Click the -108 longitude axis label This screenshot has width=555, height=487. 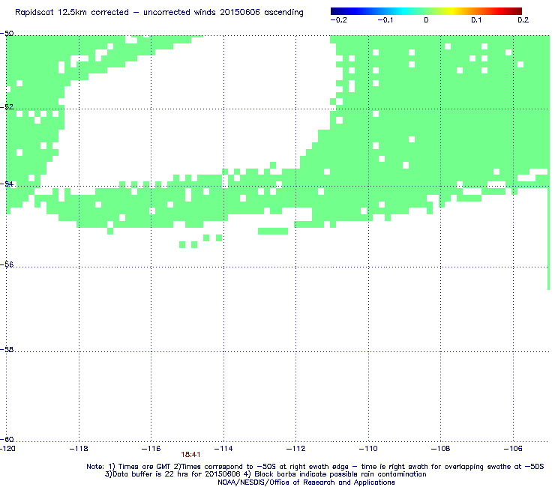point(441,449)
